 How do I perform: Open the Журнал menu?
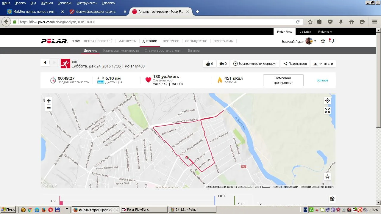(47, 3)
